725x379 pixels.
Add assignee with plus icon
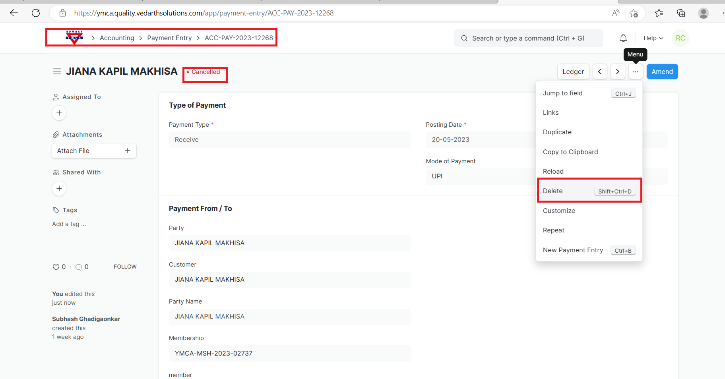click(59, 113)
